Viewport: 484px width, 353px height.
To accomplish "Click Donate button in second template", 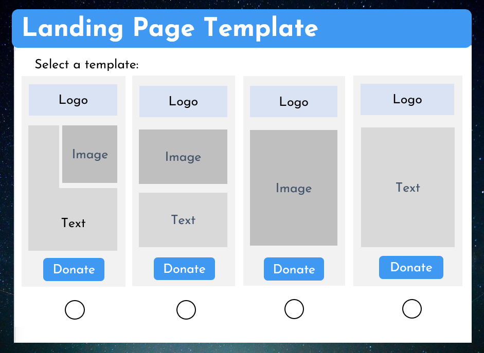I will tap(184, 269).
